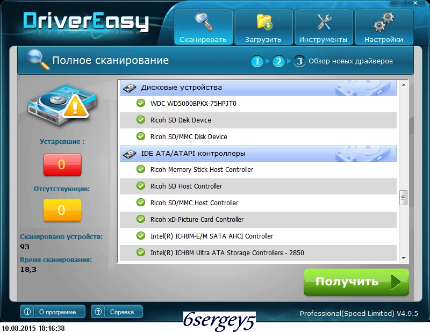Click green check for Ricoh SD/MMC Host Controller
The width and height of the screenshot is (430, 332).
pyautogui.click(x=141, y=203)
